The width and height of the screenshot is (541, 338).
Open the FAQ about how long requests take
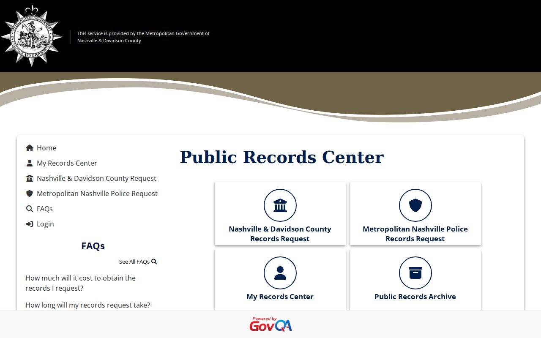coord(87,305)
